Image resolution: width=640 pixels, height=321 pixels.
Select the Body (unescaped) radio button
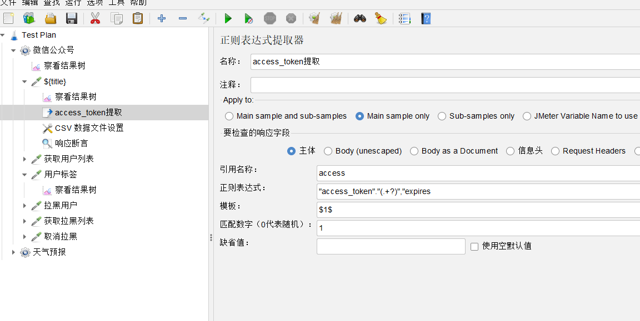pos(328,151)
